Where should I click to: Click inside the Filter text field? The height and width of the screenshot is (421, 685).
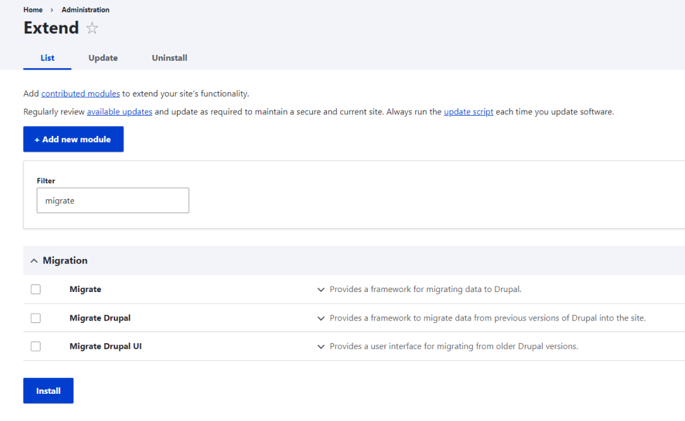click(x=113, y=200)
